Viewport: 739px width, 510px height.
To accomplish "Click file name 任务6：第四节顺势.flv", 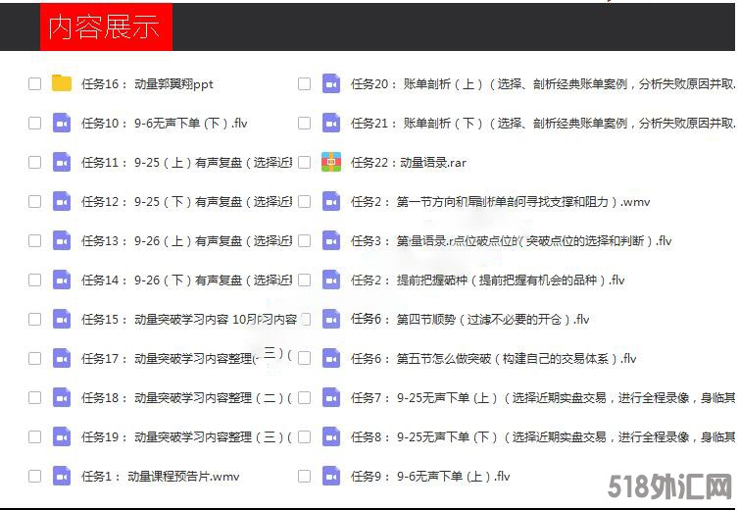I will tap(469, 319).
